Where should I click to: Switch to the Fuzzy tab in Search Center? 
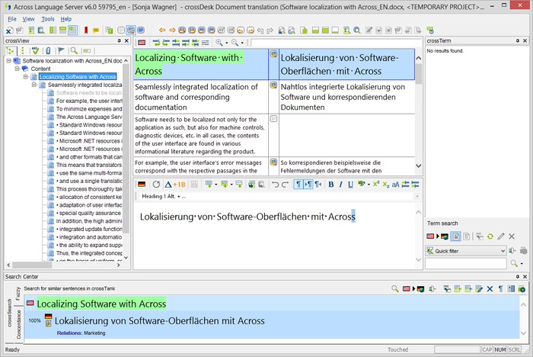tap(18, 293)
